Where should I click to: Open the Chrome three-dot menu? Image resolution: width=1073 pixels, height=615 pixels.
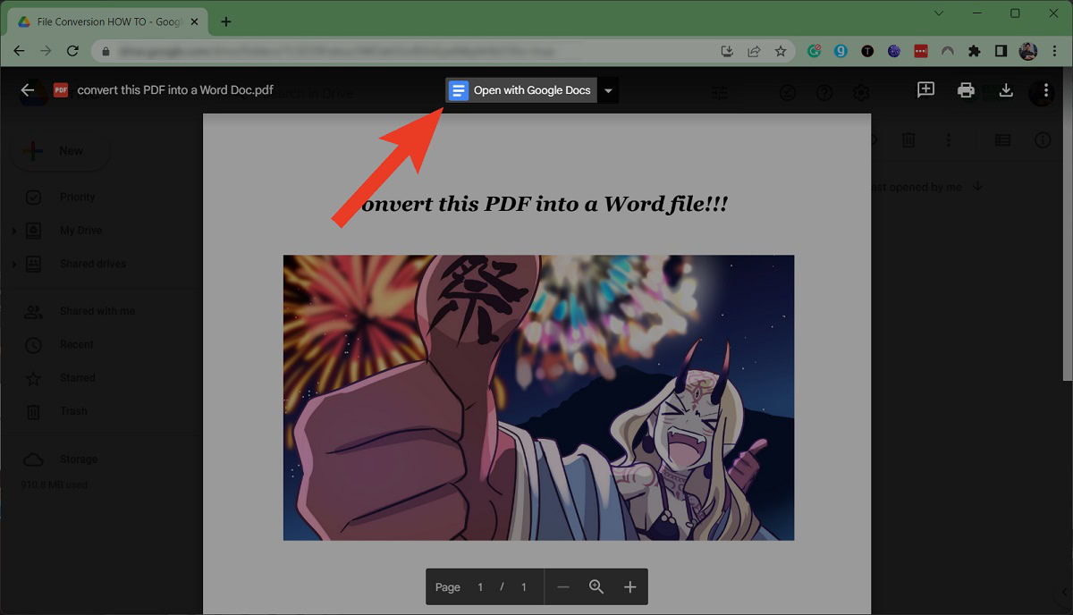(x=1054, y=51)
